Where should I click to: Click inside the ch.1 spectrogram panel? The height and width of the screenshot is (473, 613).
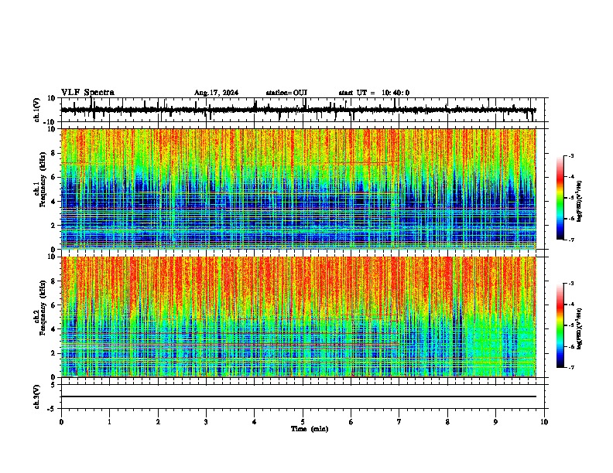[299, 189]
